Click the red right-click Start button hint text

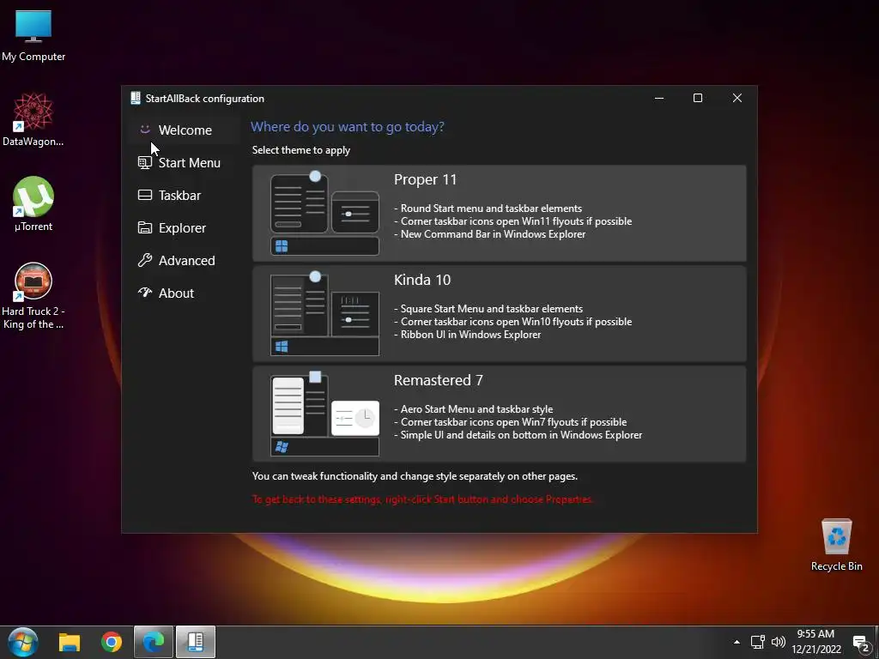(x=422, y=499)
